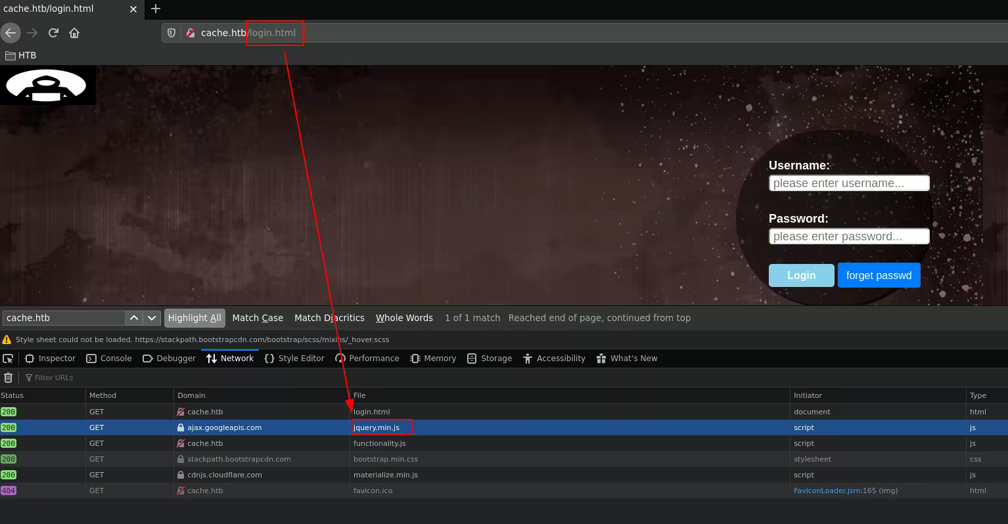This screenshot has height=524, width=1008.
Task: Click the username input field
Action: click(x=849, y=183)
